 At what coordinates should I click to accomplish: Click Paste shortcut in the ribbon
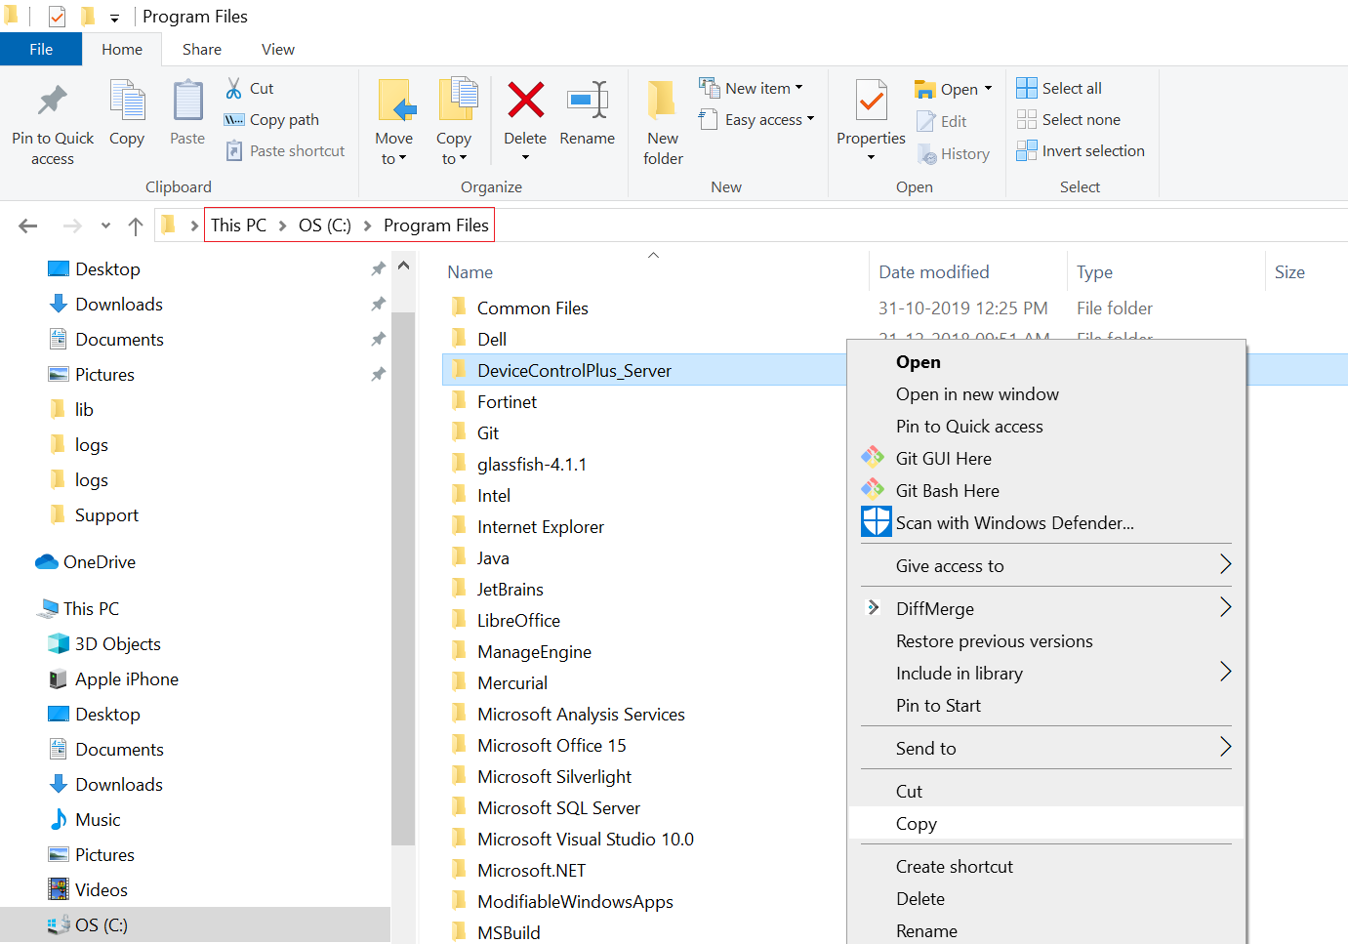tap(286, 150)
